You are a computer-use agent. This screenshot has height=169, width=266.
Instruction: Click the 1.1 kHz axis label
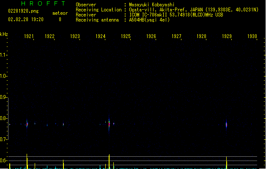pyautogui.click(x=3, y=55)
